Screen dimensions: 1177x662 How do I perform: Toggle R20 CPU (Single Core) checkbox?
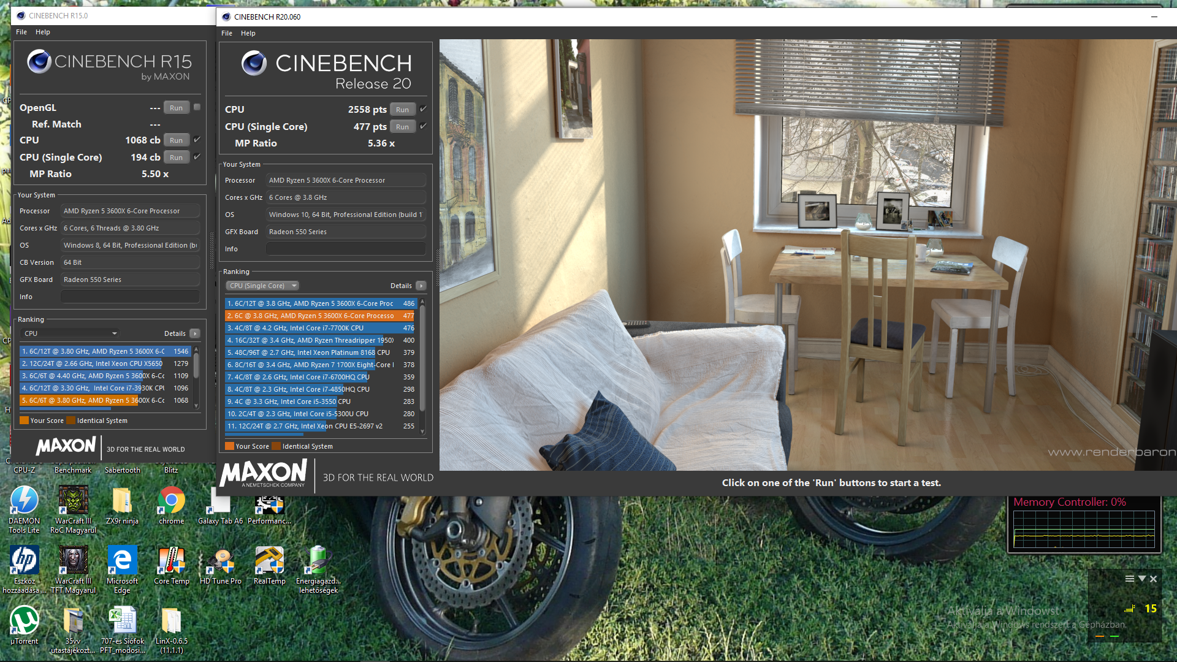click(423, 126)
